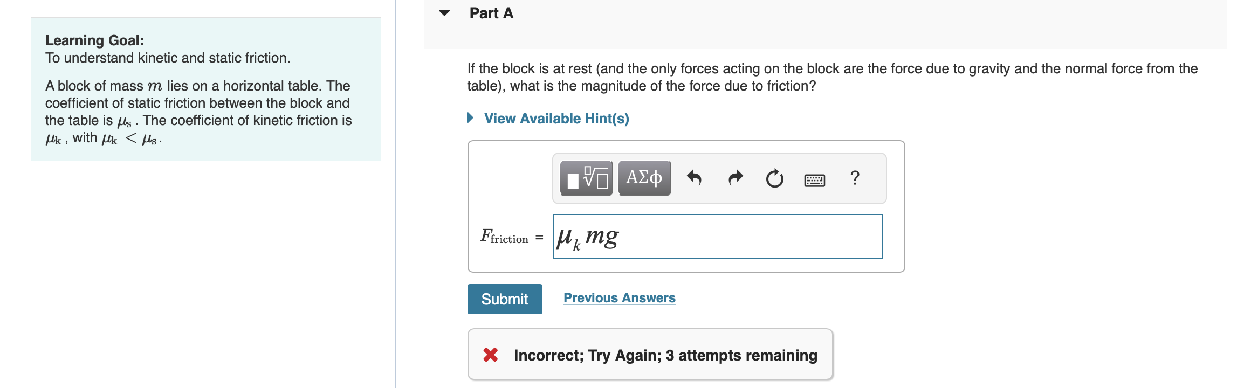Screen dimensions: 1251x388
Task: Click the red X incorrect indicator
Action: [490, 355]
